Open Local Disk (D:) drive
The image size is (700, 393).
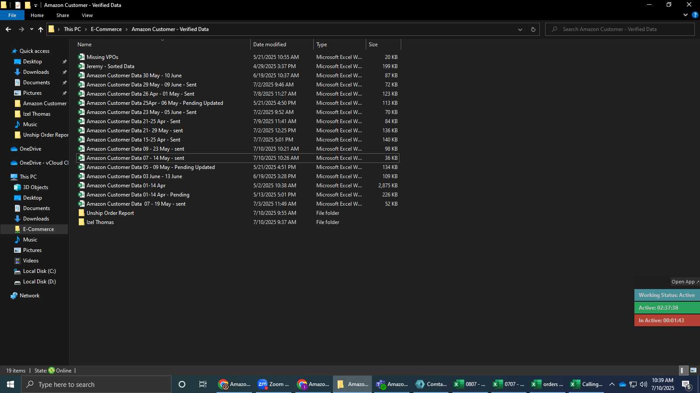pyautogui.click(x=39, y=282)
